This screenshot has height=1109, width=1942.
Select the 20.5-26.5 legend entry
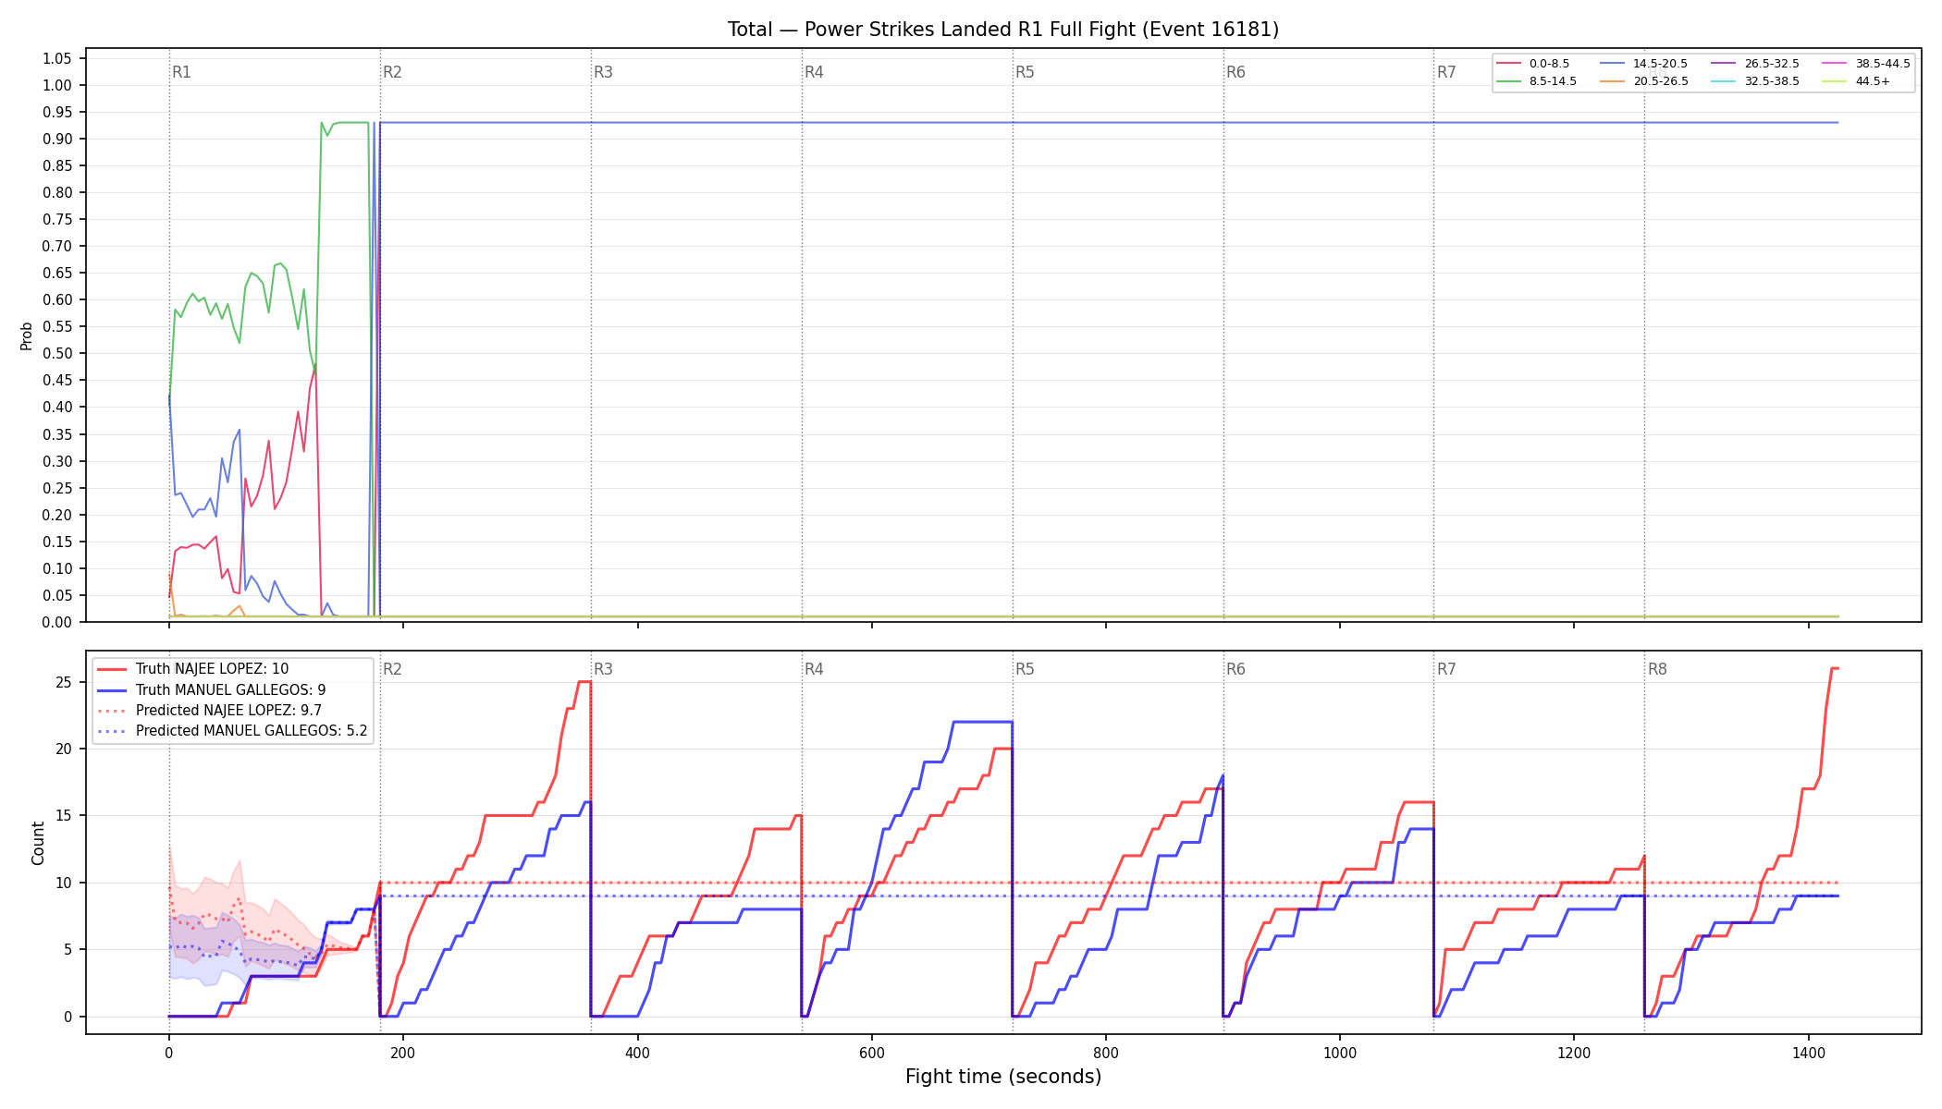pyautogui.click(x=1643, y=81)
